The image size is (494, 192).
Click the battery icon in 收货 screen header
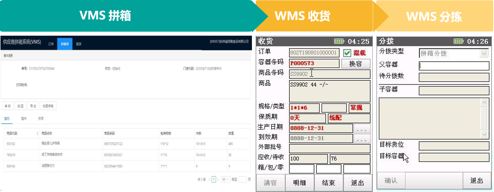tap(339, 41)
